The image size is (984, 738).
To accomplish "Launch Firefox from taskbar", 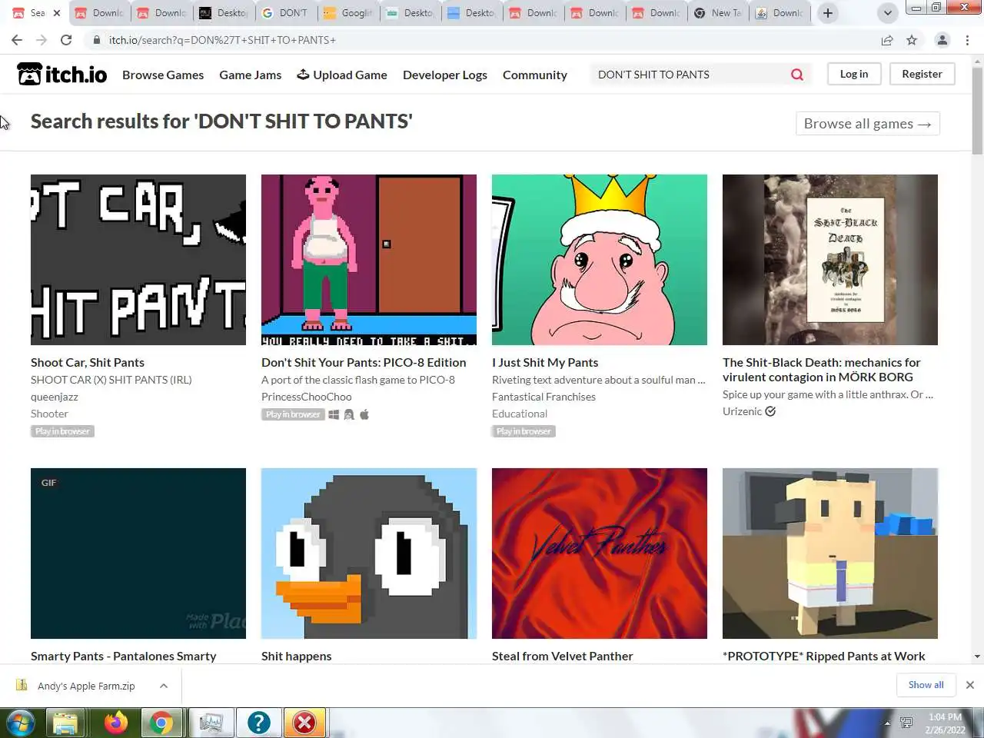I will (115, 723).
